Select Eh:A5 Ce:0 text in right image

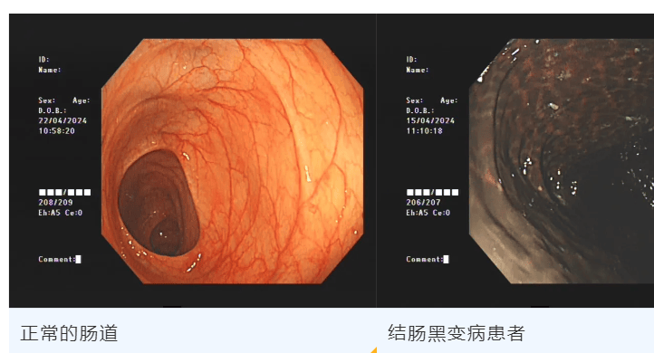click(428, 213)
